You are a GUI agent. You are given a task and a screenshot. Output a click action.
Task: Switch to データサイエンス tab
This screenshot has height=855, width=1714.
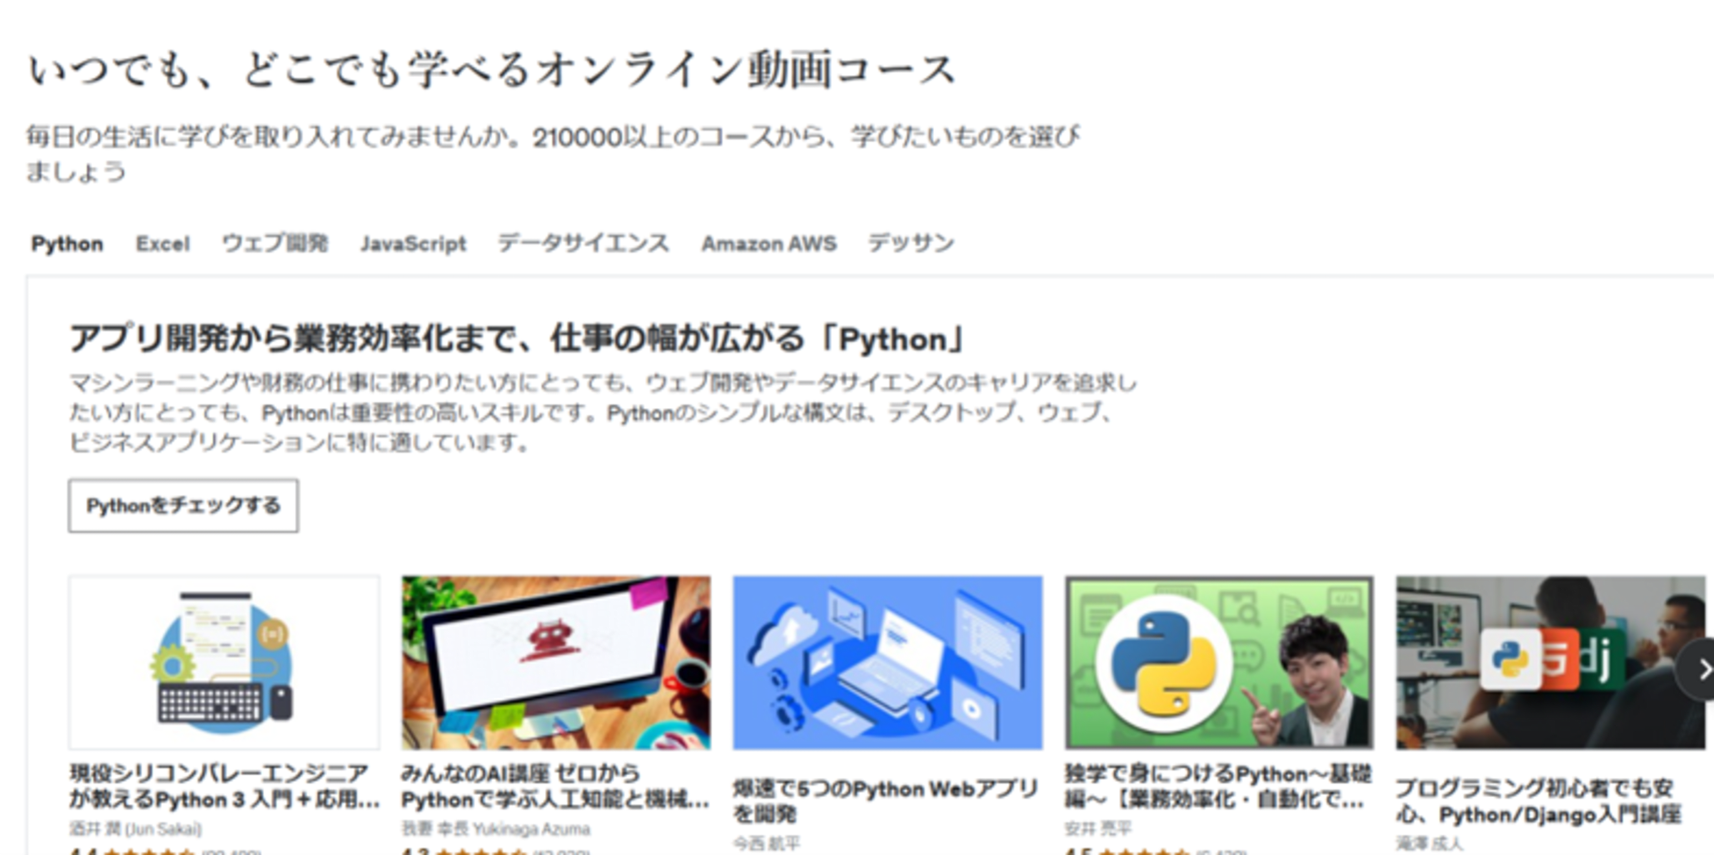(583, 244)
